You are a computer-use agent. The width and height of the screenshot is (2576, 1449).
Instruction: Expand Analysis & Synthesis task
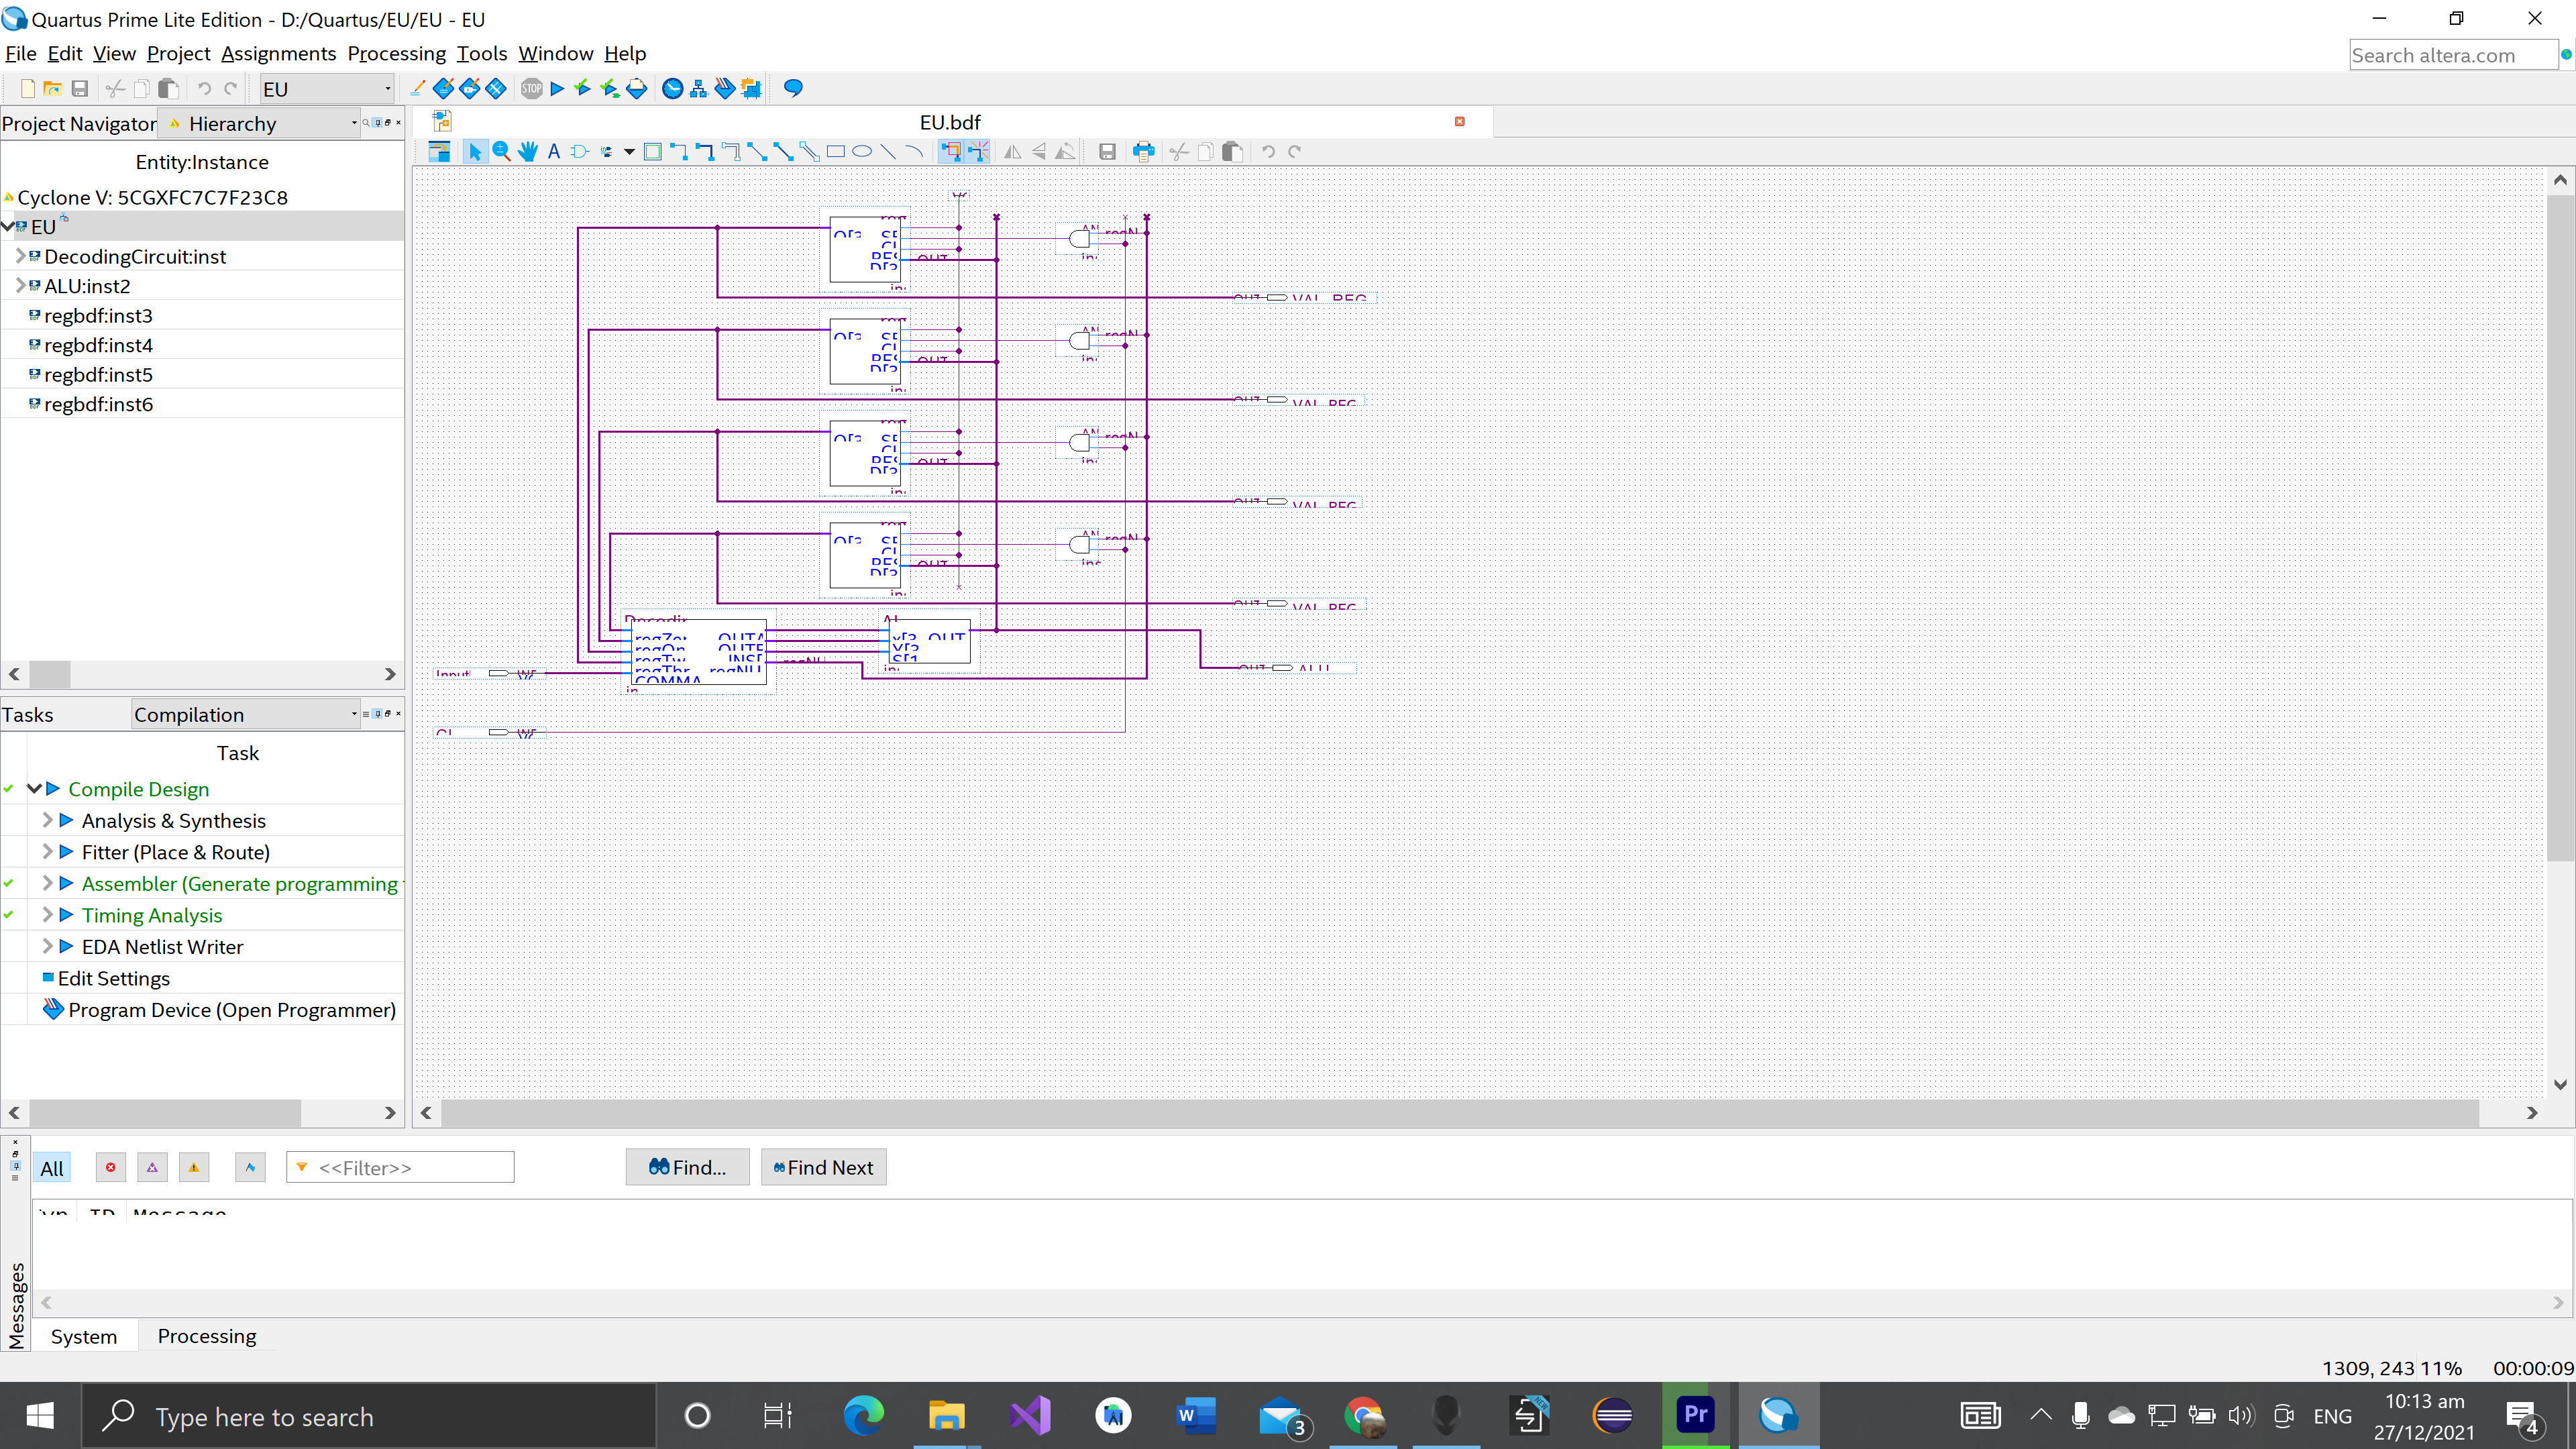47,820
